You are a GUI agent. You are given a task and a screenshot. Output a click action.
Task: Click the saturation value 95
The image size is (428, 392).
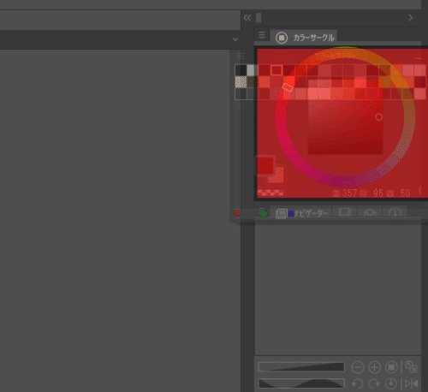378,193
